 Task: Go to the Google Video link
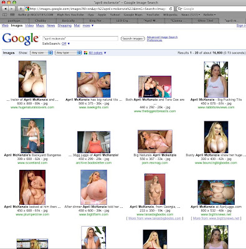pos(29,26)
